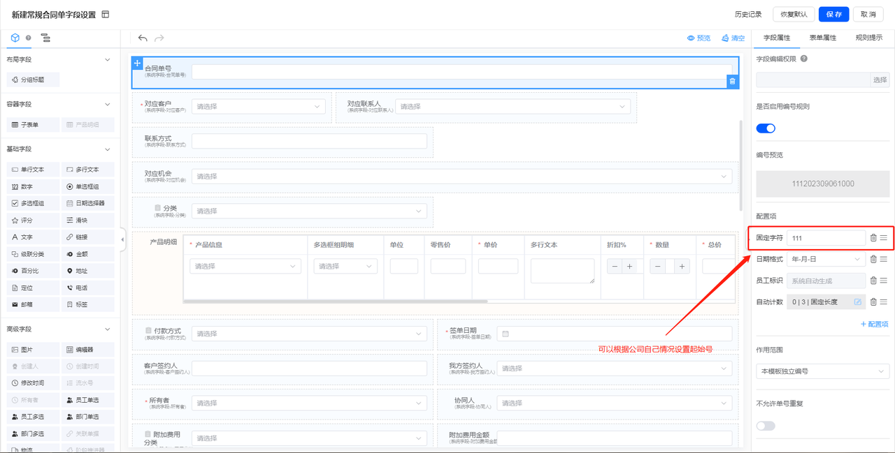Pick the 分组标题 layout field
The image size is (895, 453).
[x=33, y=80]
